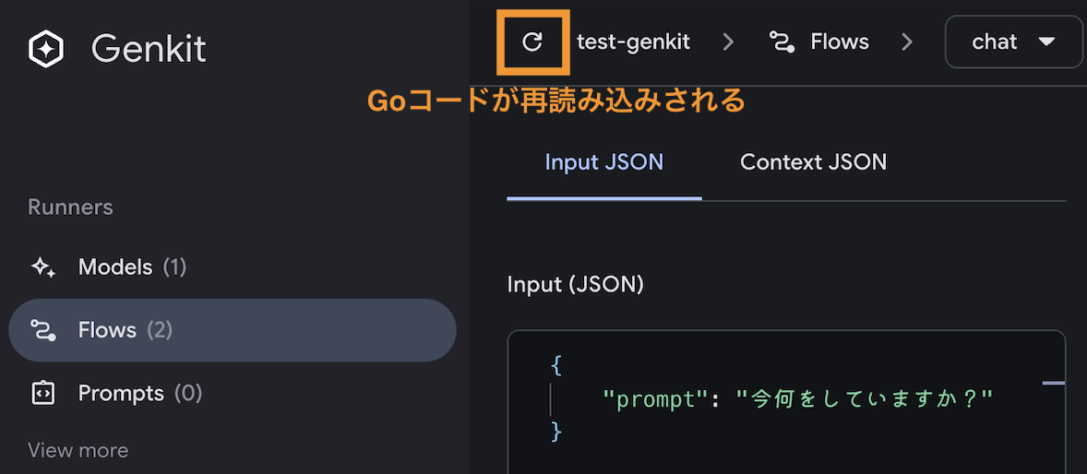
Task: Click the JSON string value 今何をしていますか？
Action: tap(864, 399)
